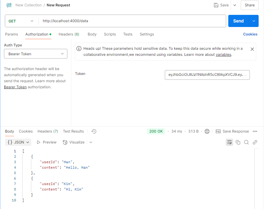Screen dimensions: 265x209
Task: Click the Save Response button
Action: [232, 131]
